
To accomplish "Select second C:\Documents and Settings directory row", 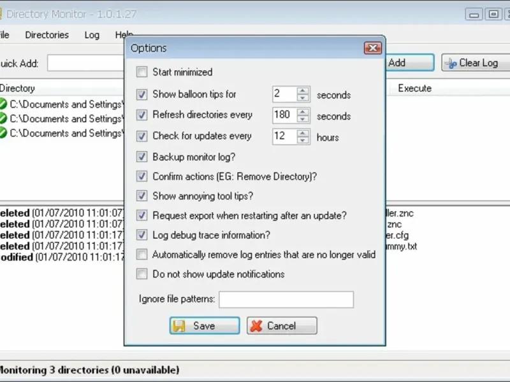I will [x=62, y=118].
